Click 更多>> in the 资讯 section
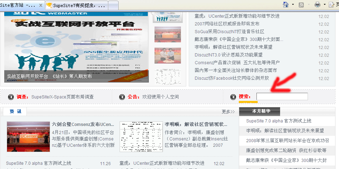The image size is (339, 169). (228, 112)
